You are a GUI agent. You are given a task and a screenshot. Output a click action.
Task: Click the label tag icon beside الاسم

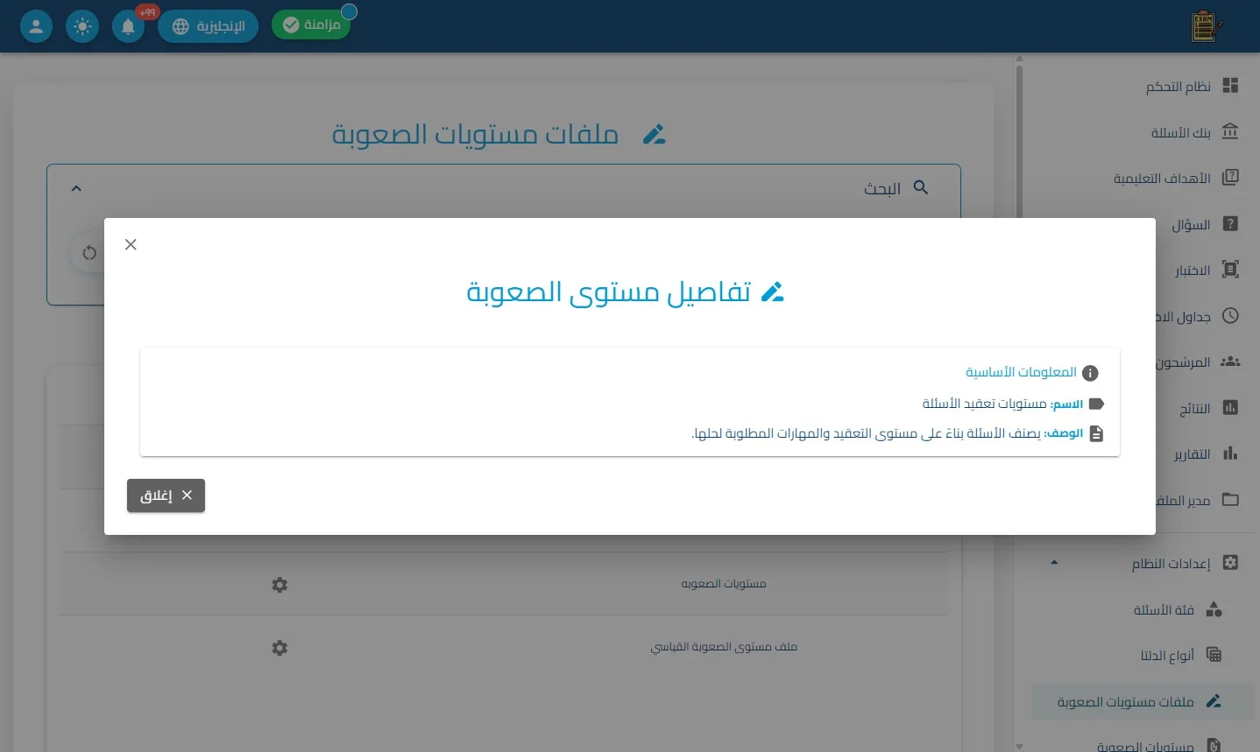pos(1096,404)
